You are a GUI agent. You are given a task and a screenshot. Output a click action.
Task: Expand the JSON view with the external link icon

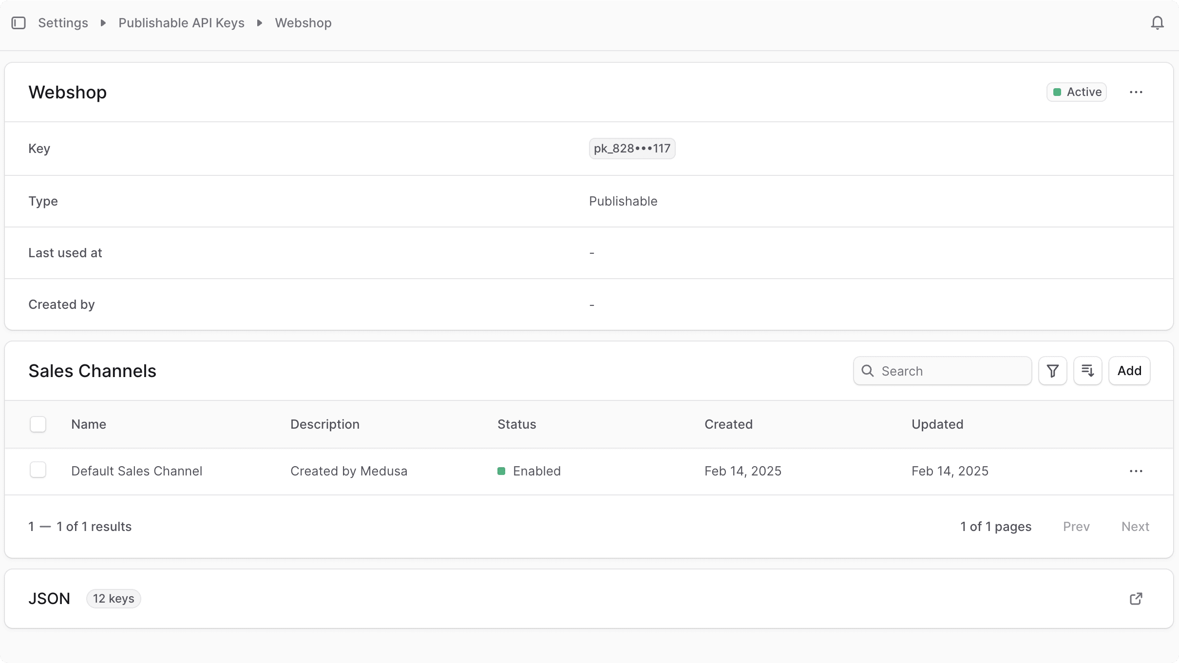click(1136, 598)
